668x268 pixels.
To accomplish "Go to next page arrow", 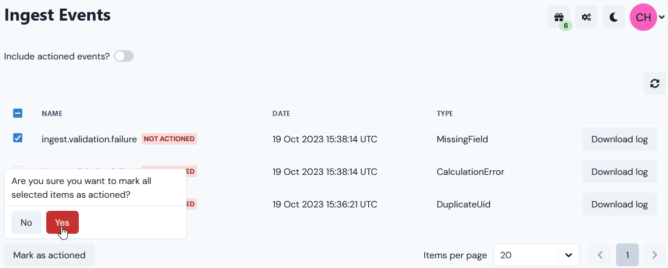I will pyautogui.click(x=655, y=255).
